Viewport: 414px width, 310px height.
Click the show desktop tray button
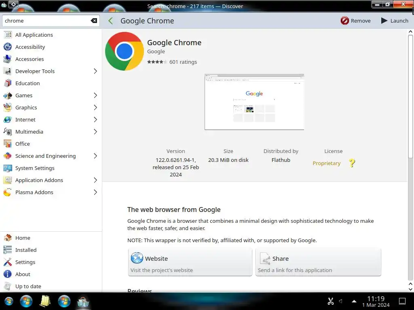tap(402, 301)
